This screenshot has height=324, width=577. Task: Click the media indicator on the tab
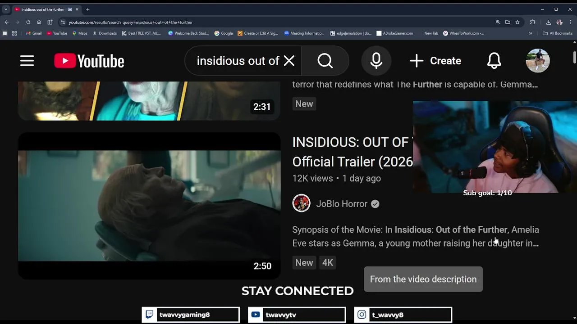point(69,9)
